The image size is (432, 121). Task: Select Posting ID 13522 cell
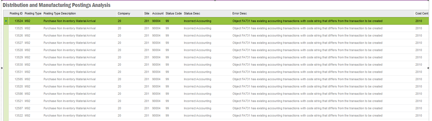19,116
